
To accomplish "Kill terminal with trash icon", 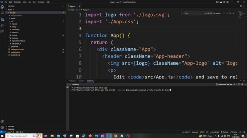I will pos(242,84).
